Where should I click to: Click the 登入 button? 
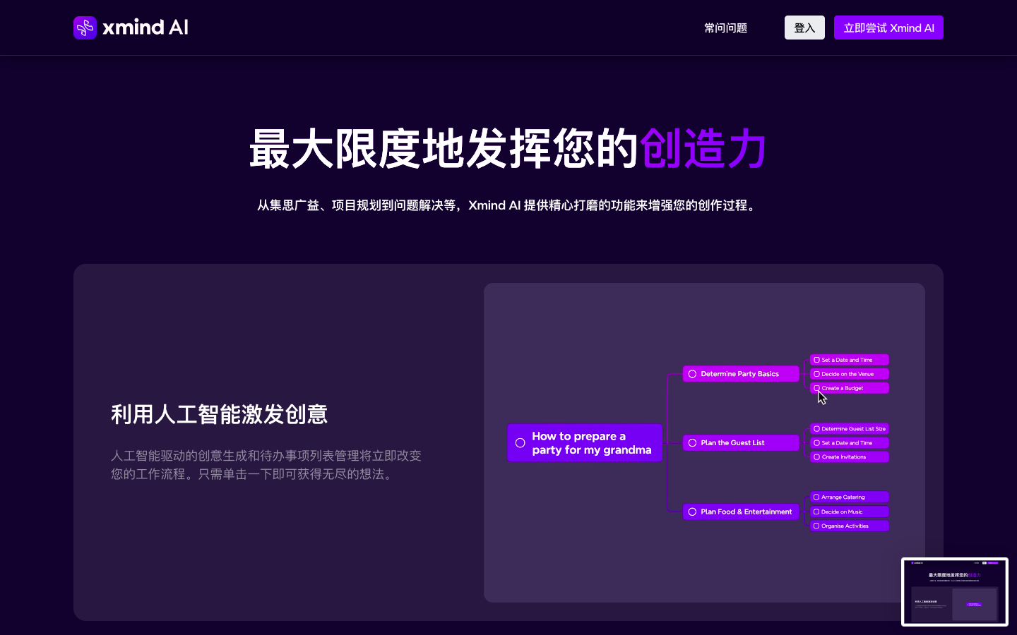(x=804, y=28)
